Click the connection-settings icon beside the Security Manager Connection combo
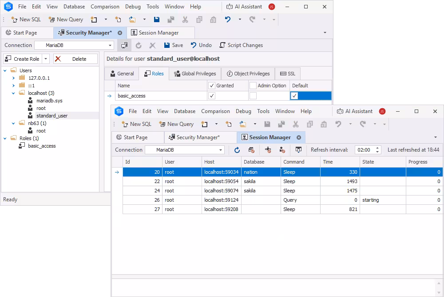Screen dimensions: 444x297 124,45
